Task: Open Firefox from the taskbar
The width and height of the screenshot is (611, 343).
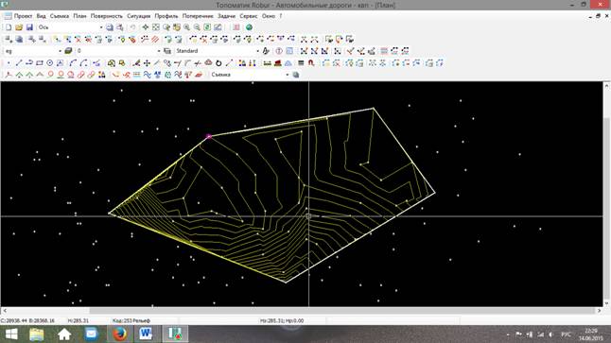Action: coord(119,334)
